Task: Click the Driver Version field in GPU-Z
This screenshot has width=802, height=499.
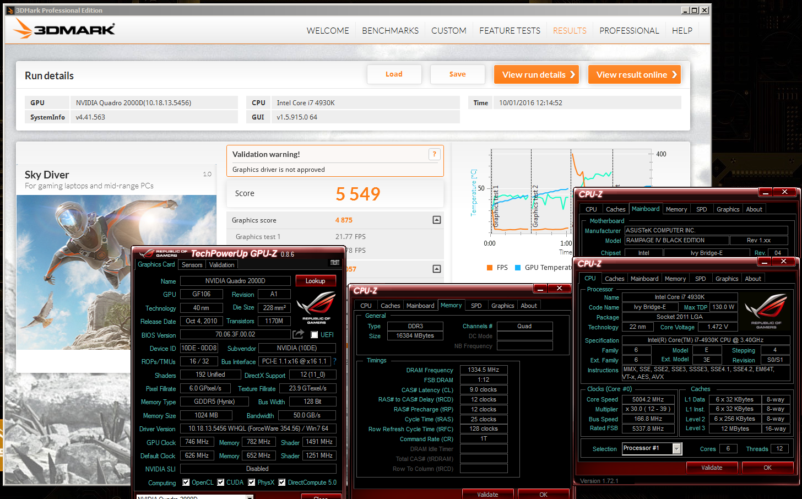Action: [x=258, y=429]
